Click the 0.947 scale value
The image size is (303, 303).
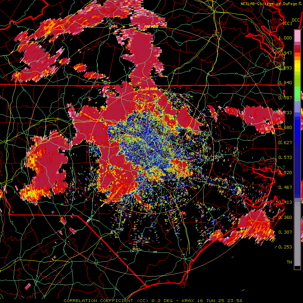coord(285,53)
